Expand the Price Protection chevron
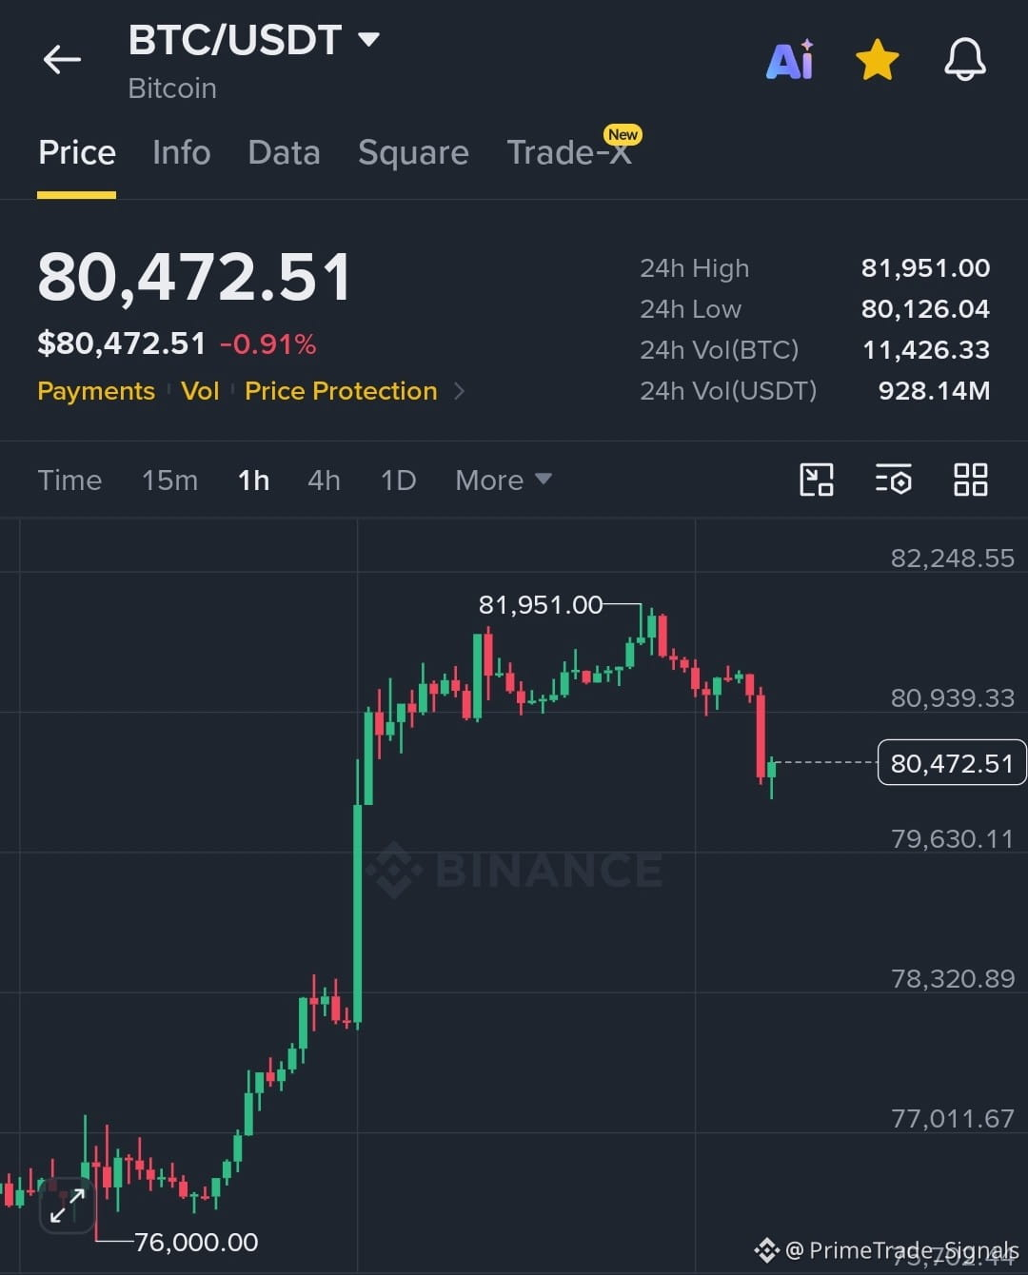1028x1275 pixels. click(460, 391)
